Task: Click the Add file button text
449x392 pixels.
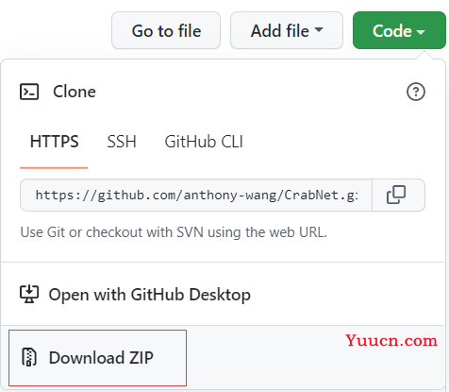Action: (x=280, y=31)
